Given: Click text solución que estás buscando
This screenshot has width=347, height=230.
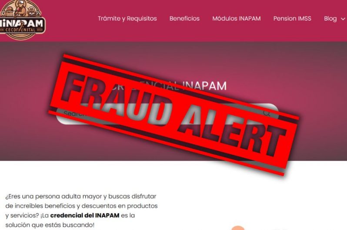Looking at the screenshot, I should click(50, 225).
